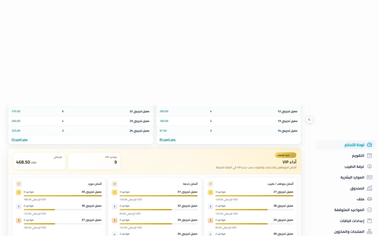Image resolution: width=379 pixels, height=236 pixels.
Task: Click the doctor room icon beside غرفة الطبيب
Action: tap(370, 167)
